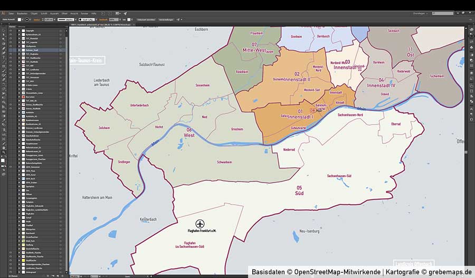
Task: Select the Pen tool
Action: [4, 49]
